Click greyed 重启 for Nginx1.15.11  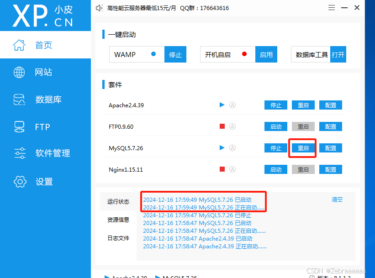(x=303, y=169)
